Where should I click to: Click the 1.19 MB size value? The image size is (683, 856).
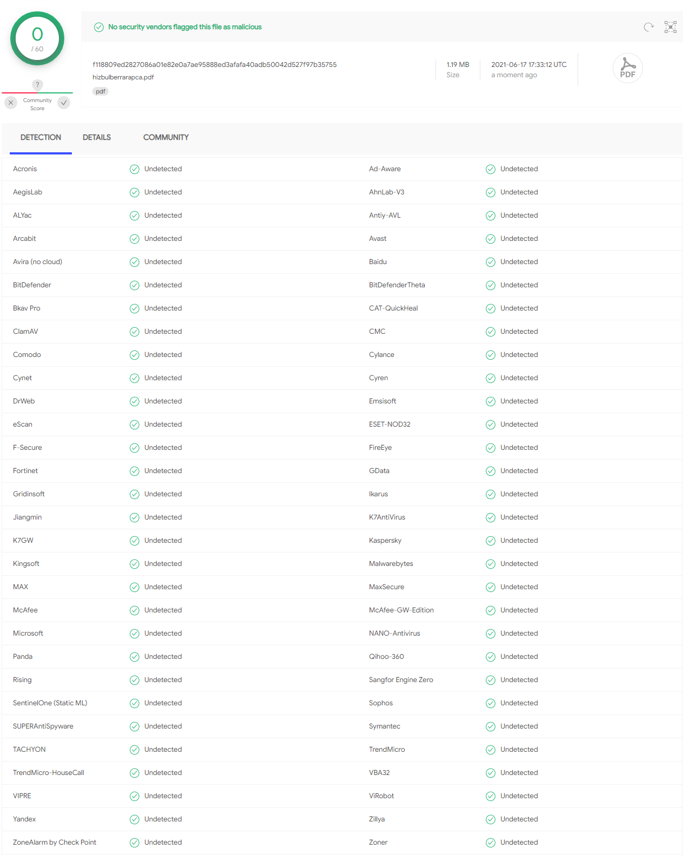[x=458, y=64]
